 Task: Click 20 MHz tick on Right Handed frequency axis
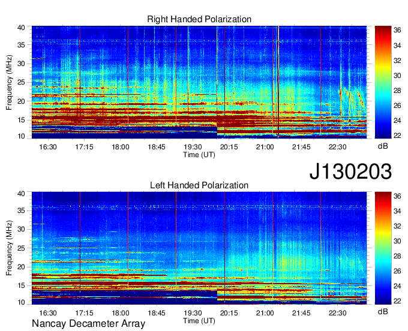pos(21,101)
